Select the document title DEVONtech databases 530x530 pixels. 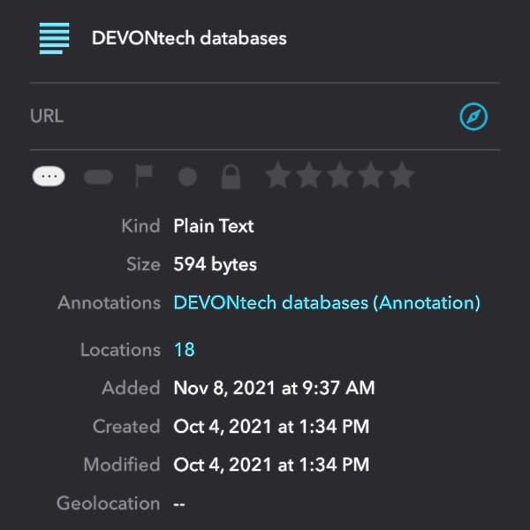click(189, 38)
